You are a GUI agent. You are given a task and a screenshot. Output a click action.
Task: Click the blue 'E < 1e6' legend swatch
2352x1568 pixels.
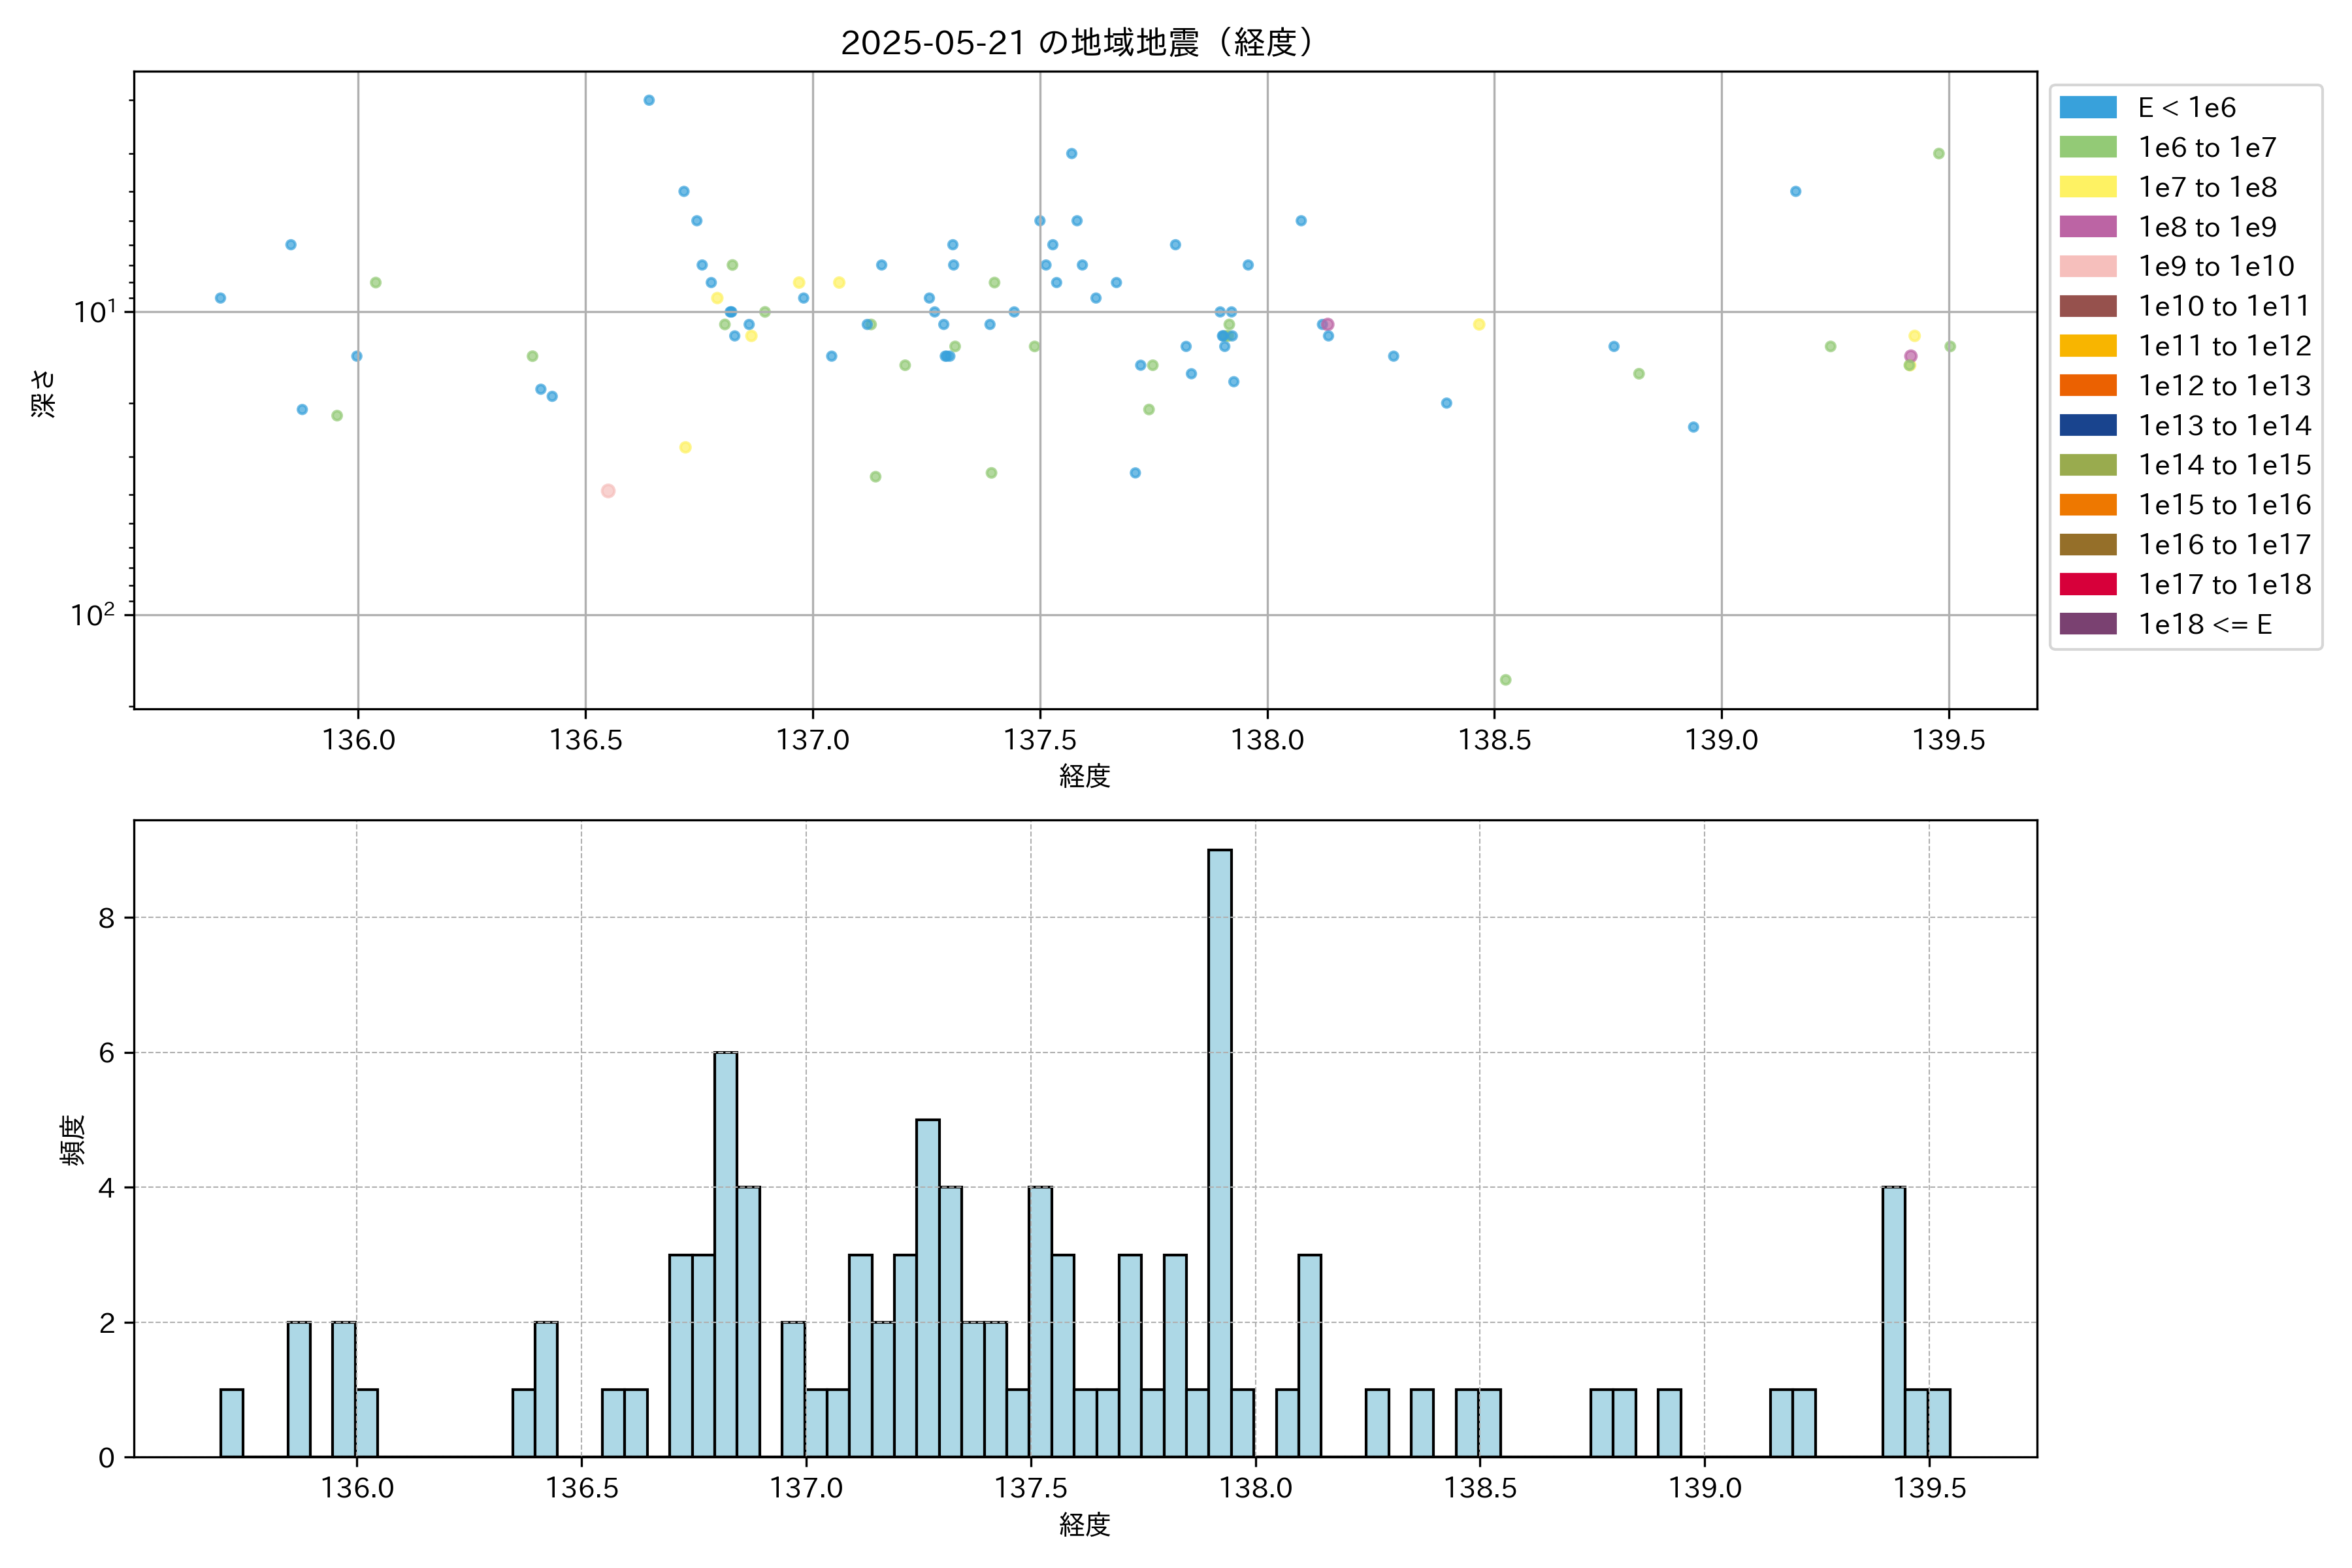pyautogui.click(x=2087, y=107)
